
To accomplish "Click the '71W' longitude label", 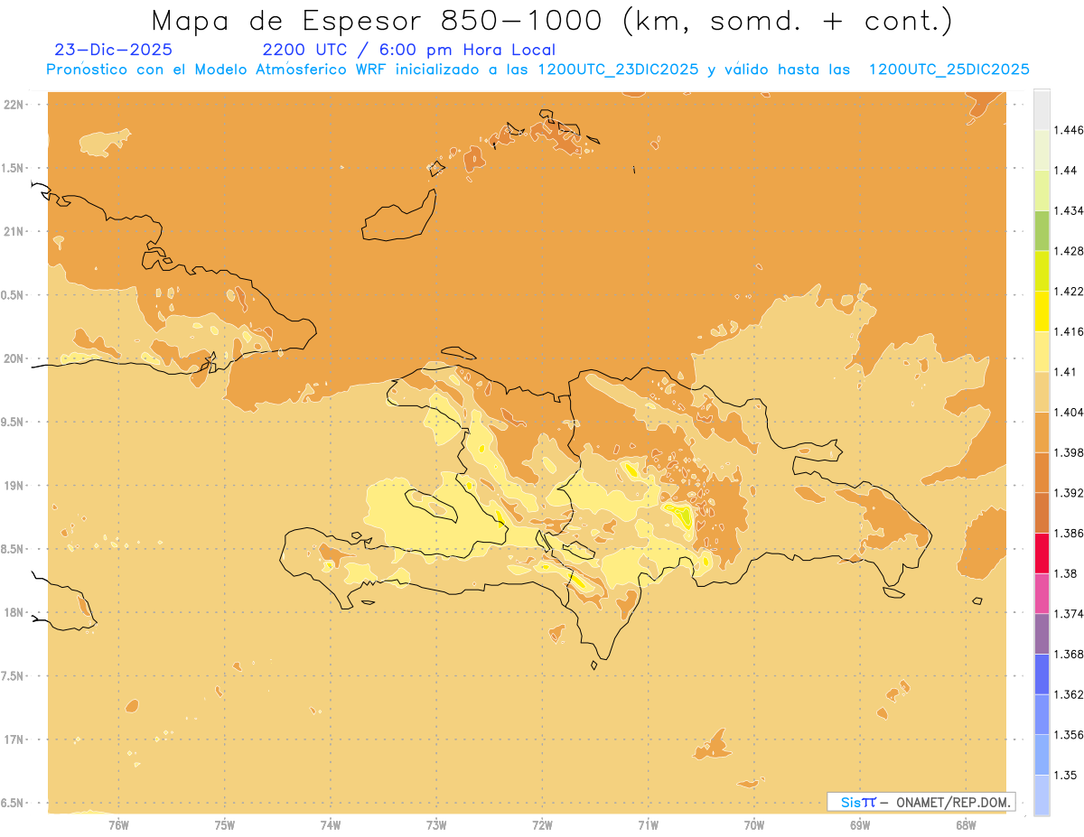I will pos(648,824).
